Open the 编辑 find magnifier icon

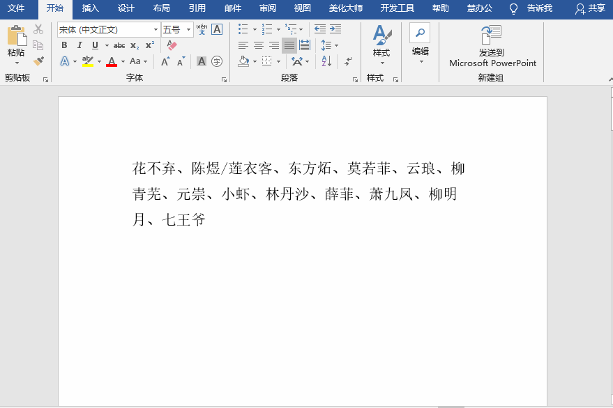point(419,33)
